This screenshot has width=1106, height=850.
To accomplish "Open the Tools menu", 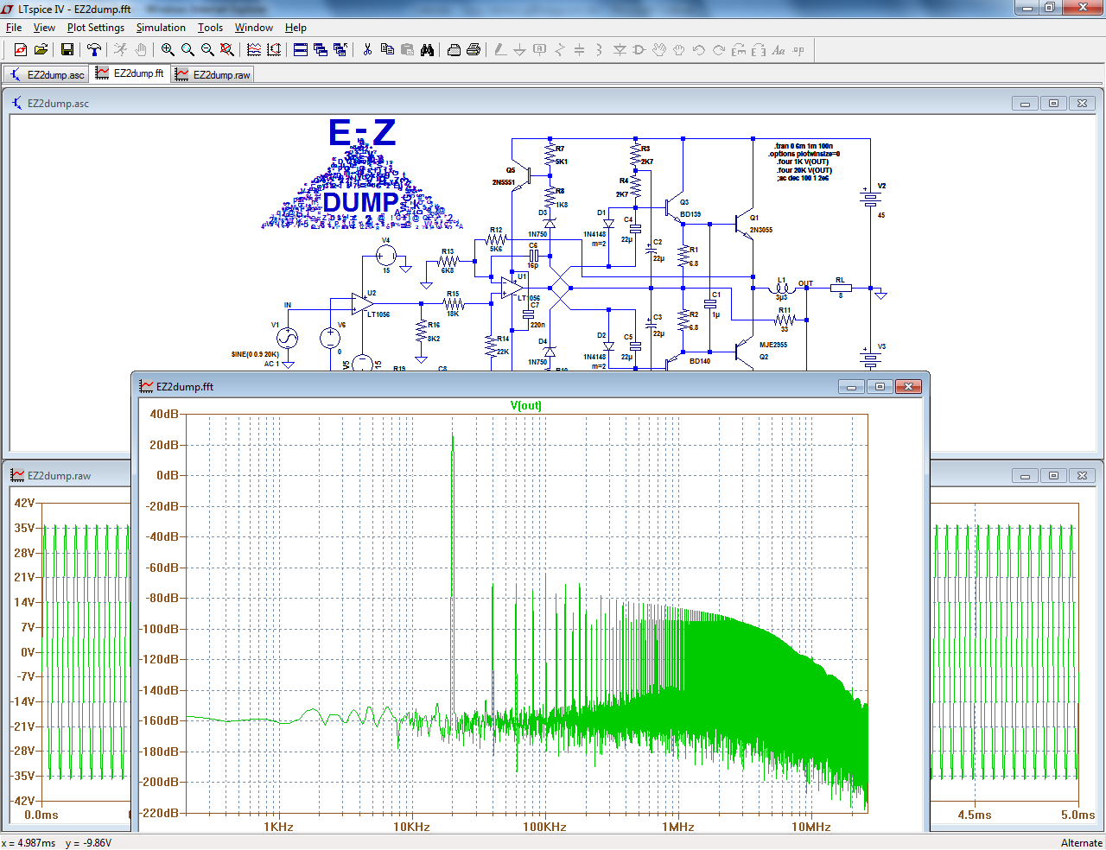I will point(210,28).
